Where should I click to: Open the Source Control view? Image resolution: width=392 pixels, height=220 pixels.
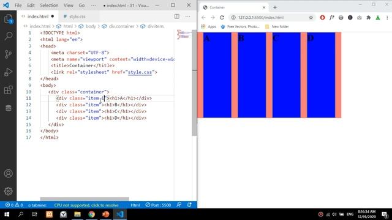point(8,54)
